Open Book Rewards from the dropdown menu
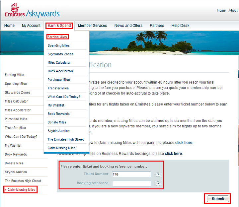Screen dimensions: 239x207 (x=58, y=114)
